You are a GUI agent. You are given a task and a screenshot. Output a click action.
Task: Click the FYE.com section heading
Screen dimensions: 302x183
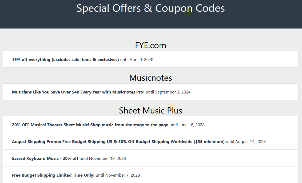[150, 45]
